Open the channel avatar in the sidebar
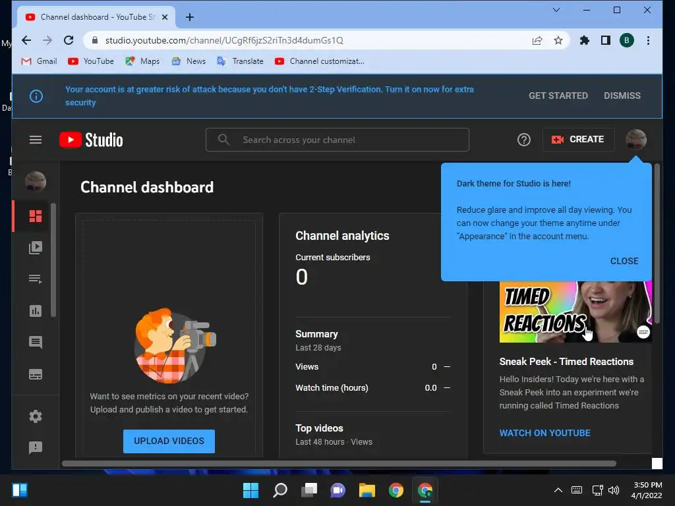675x506 pixels. pyautogui.click(x=36, y=182)
